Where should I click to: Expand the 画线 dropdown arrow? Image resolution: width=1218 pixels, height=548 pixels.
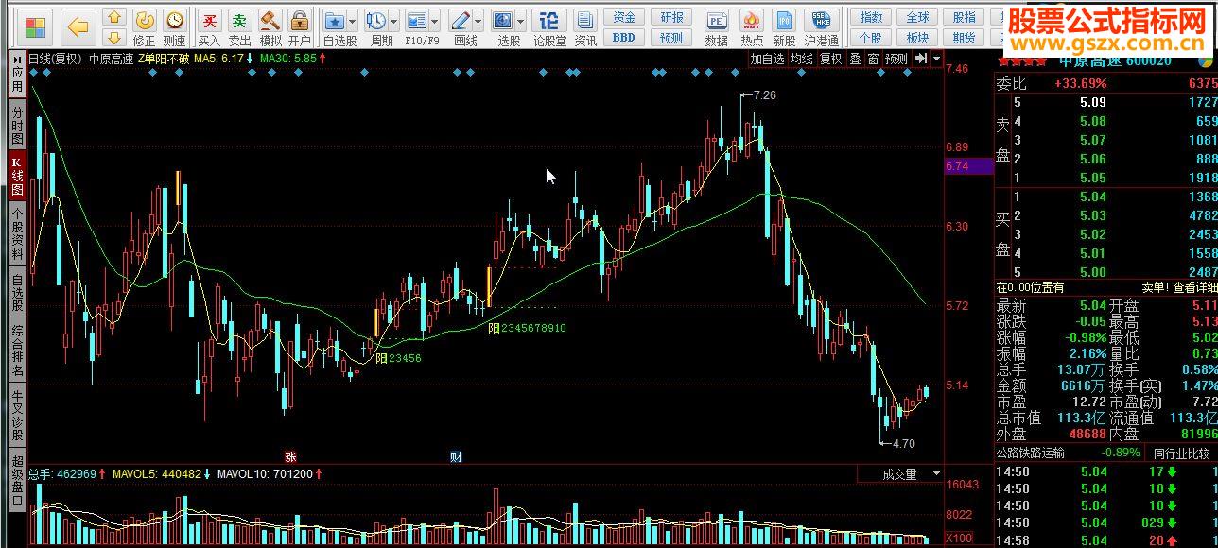[478, 21]
